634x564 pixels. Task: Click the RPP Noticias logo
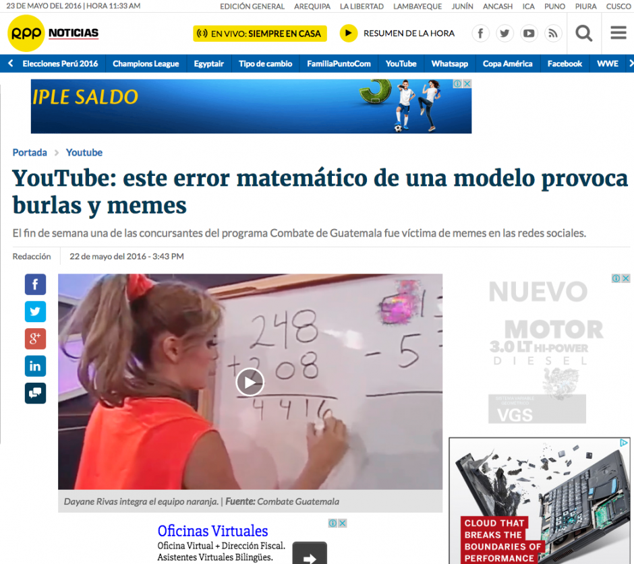[x=53, y=33]
